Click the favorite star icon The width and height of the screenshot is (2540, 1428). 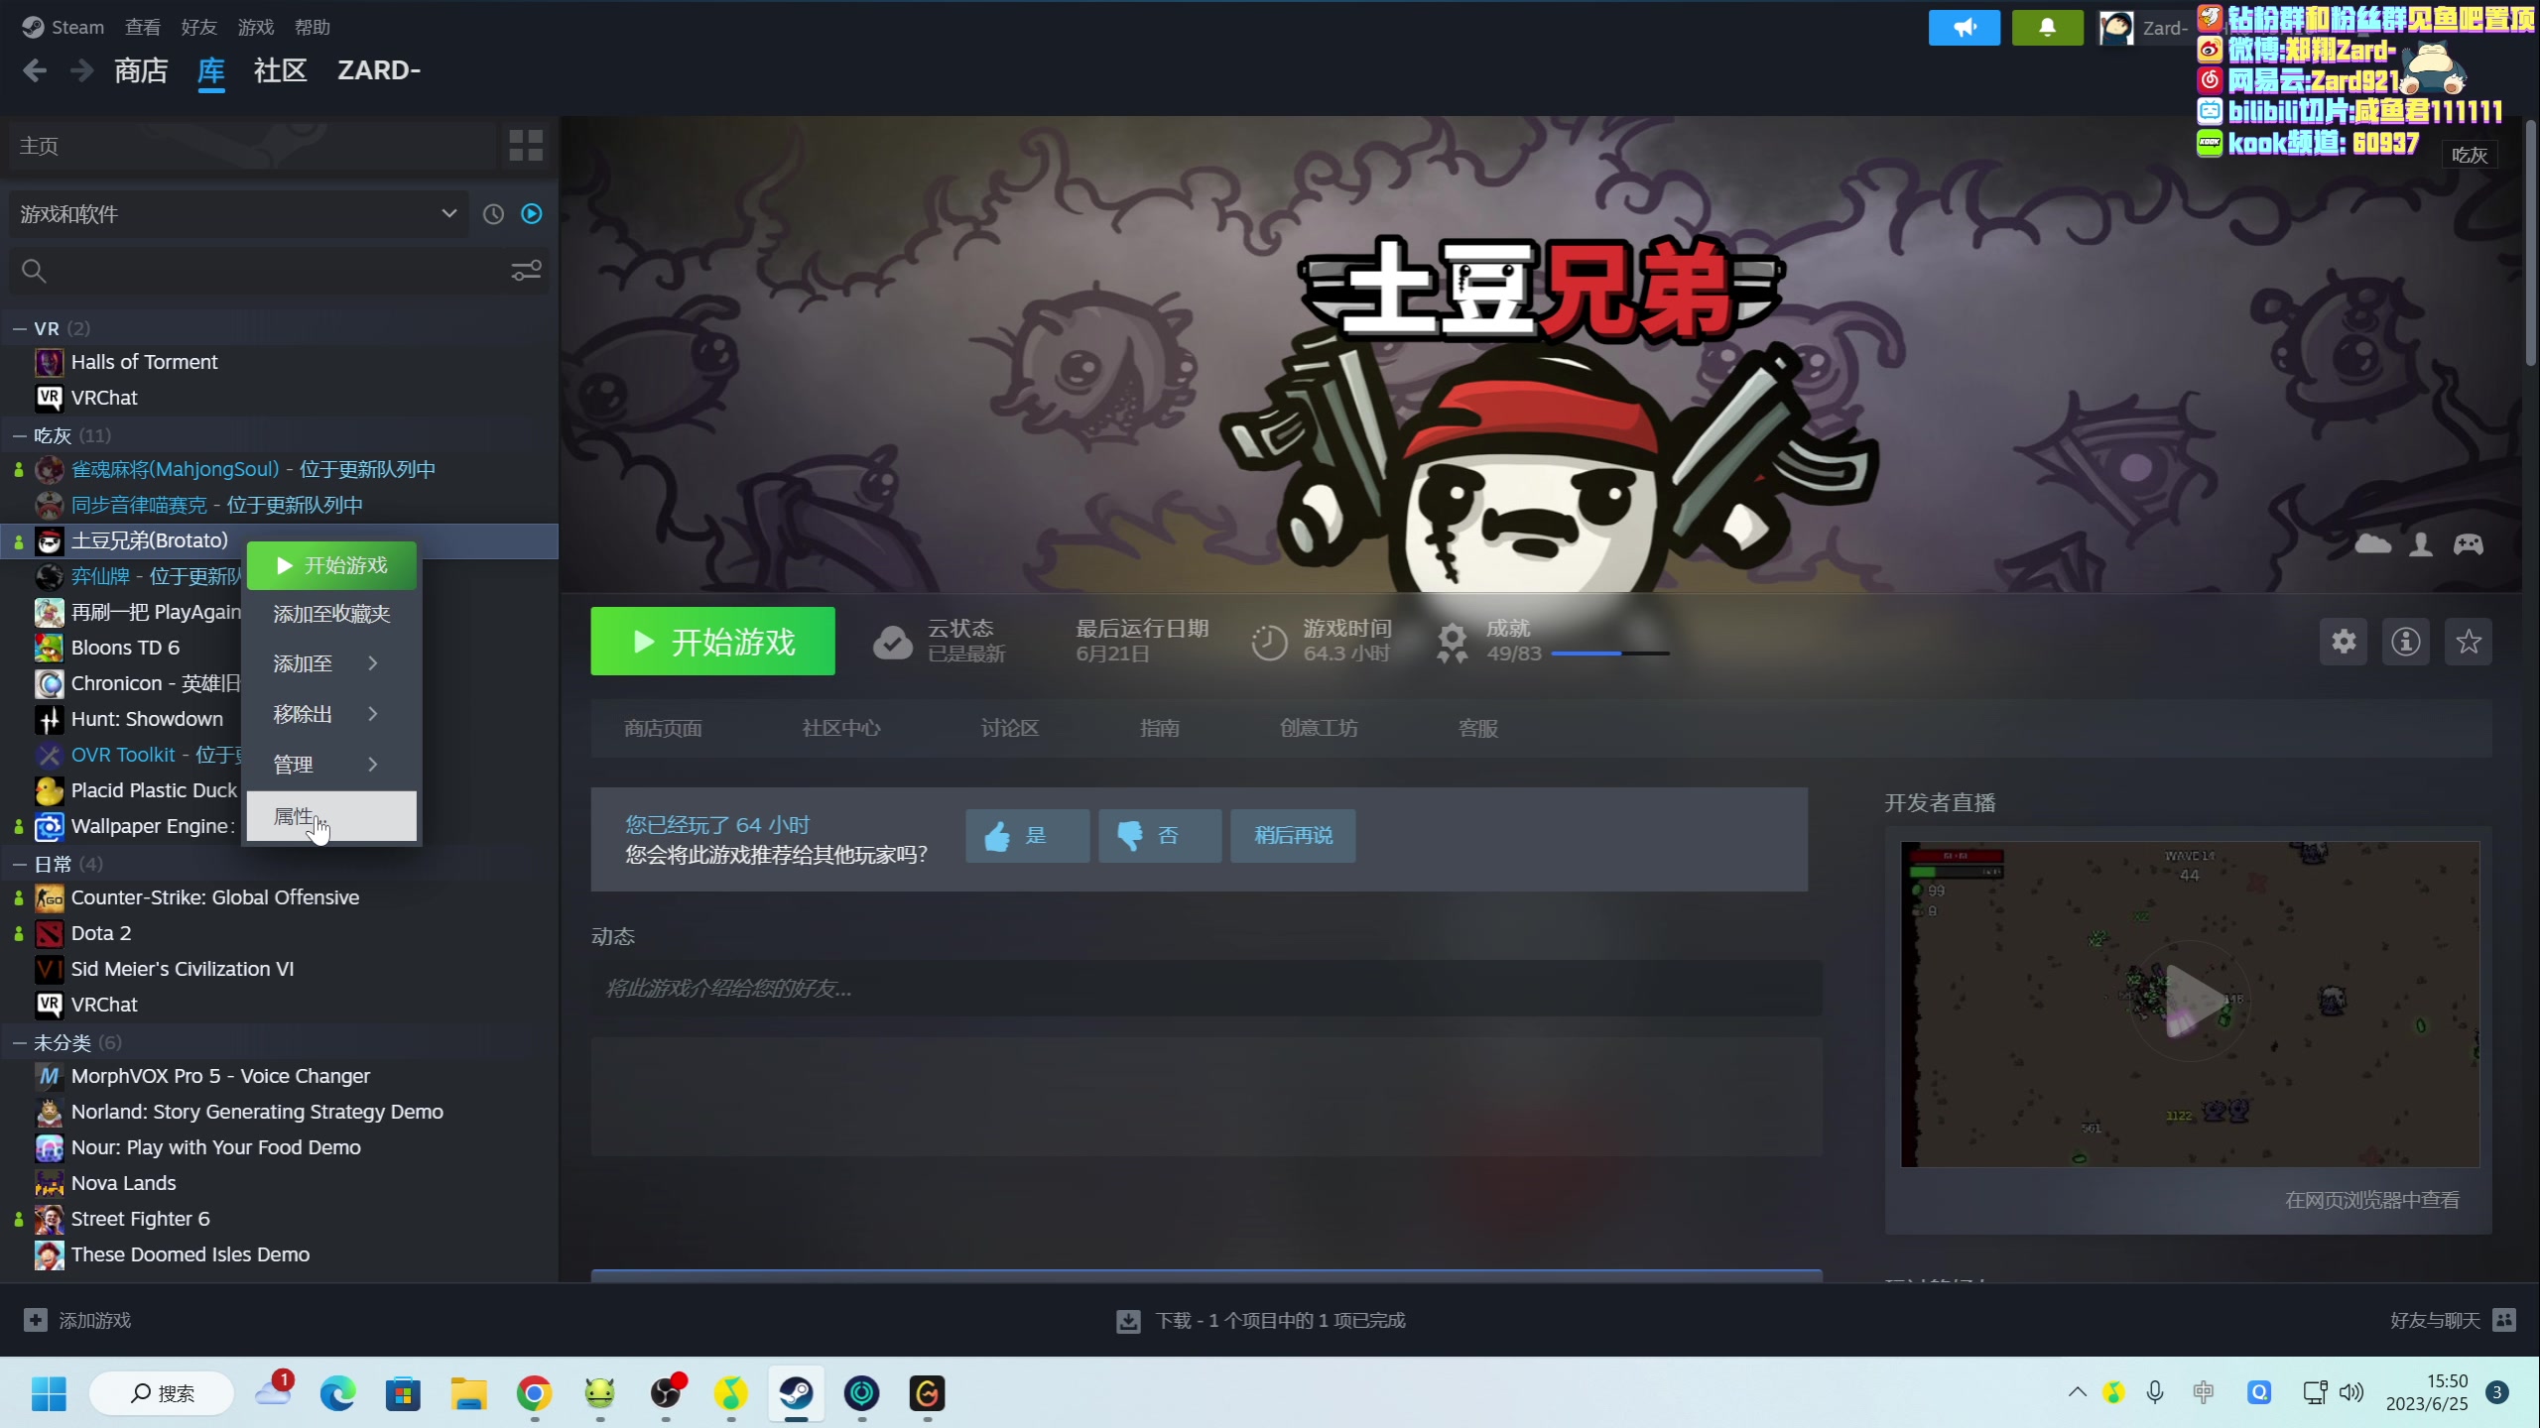(x=2468, y=642)
